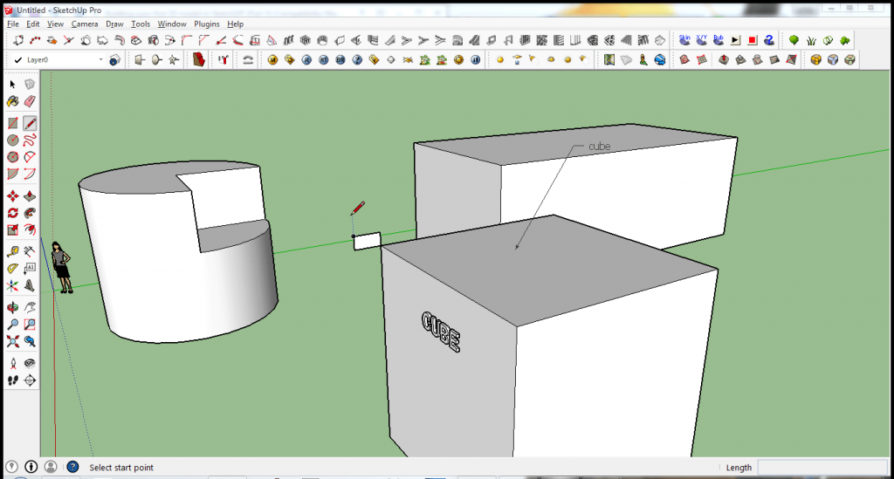Select the Freehand squiggle tool

coord(30,140)
